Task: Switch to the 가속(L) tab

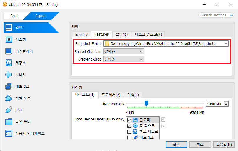Action: [x=133, y=95]
